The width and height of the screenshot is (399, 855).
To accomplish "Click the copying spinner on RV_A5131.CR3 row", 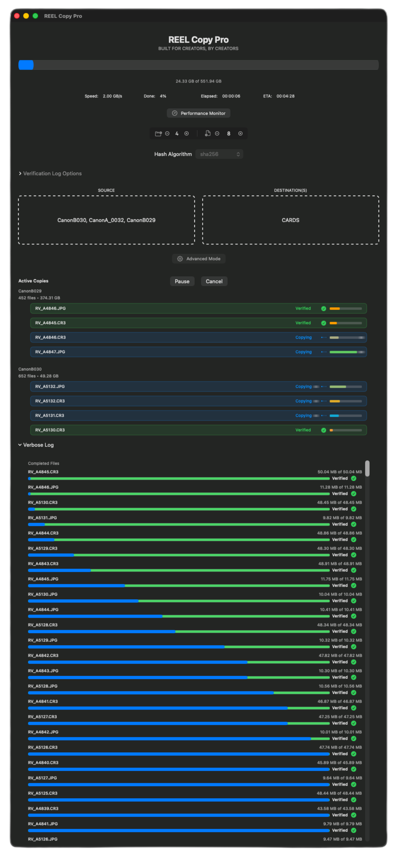I will tap(323, 416).
